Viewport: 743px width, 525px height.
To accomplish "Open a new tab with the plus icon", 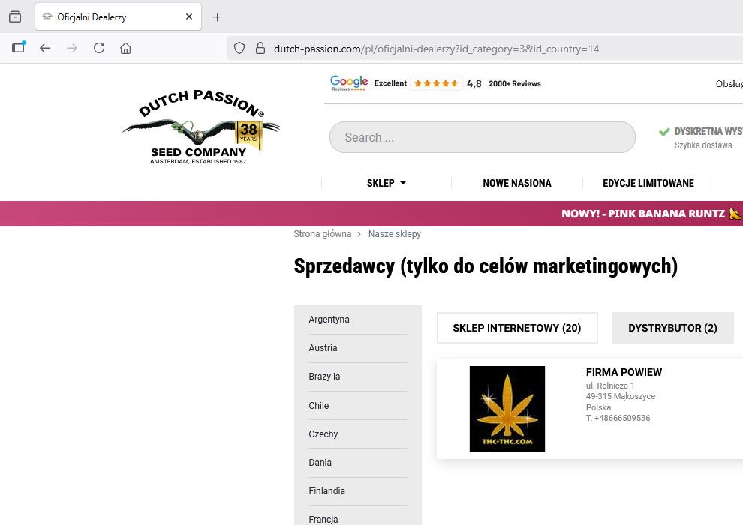I will click(x=218, y=16).
